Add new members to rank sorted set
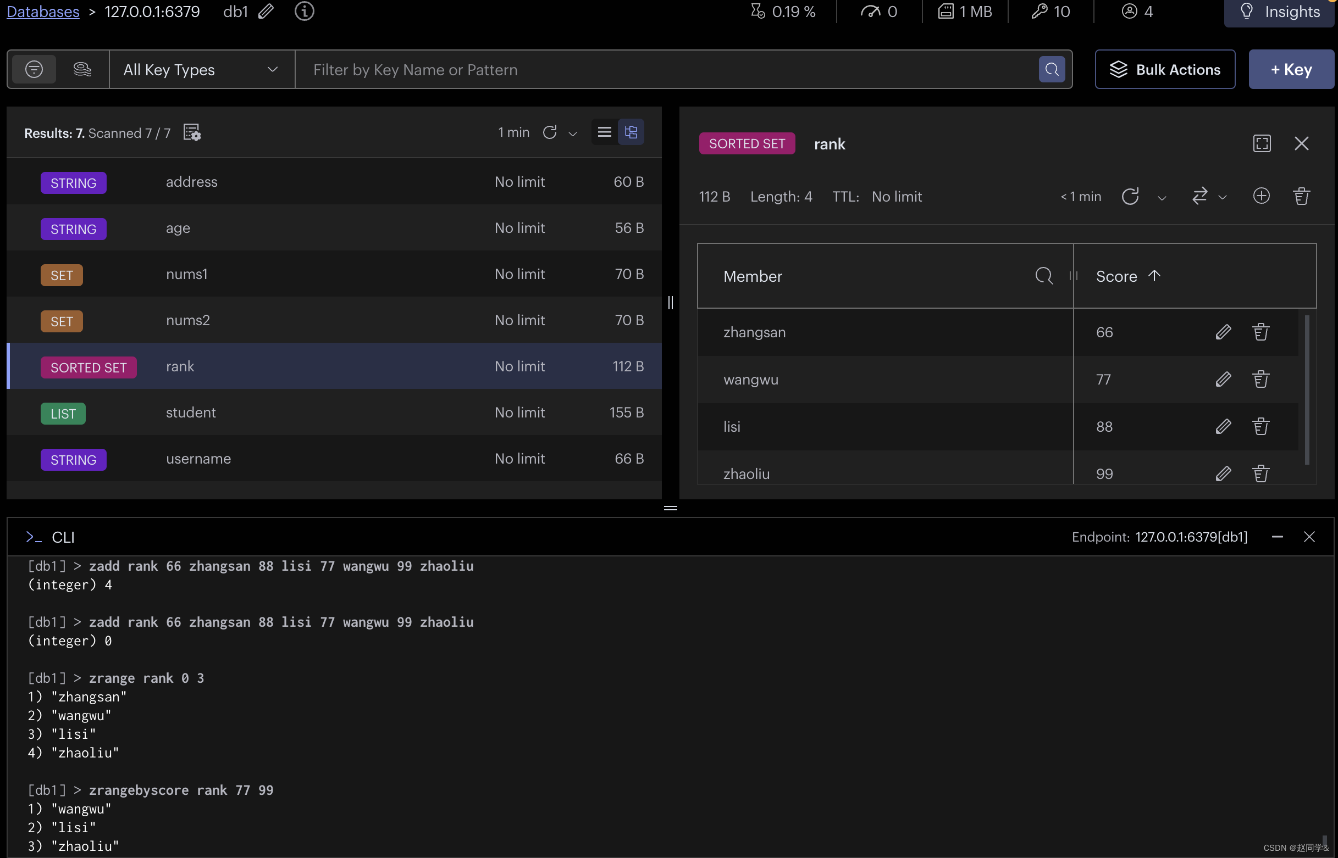This screenshot has height=858, width=1338. pyautogui.click(x=1261, y=196)
